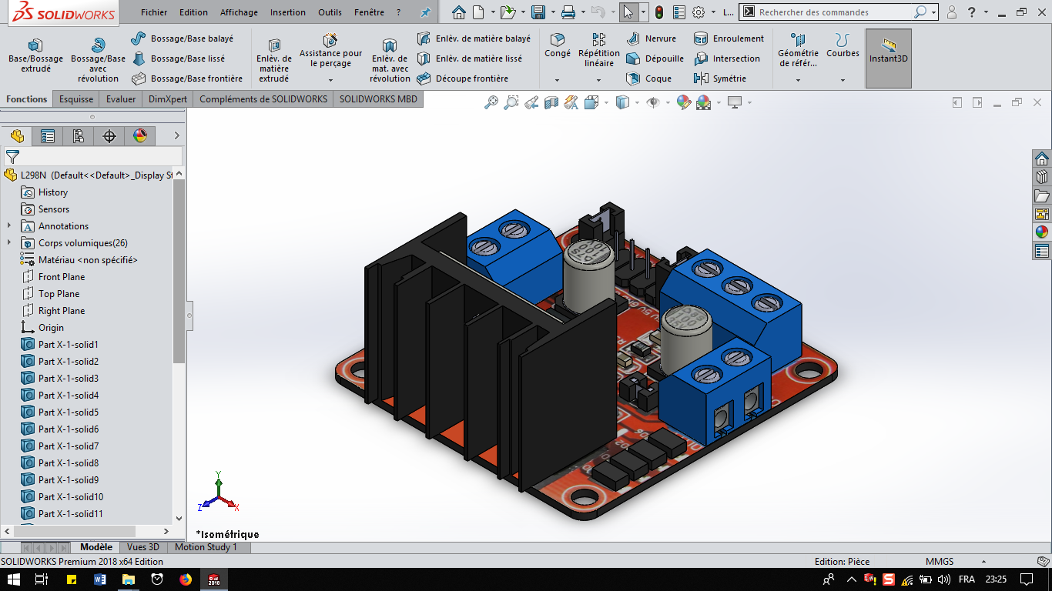The height and width of the screenshot is (591, 1052).
Task: Open the Save button dropdown arrow
Action: tap(551, 12)
